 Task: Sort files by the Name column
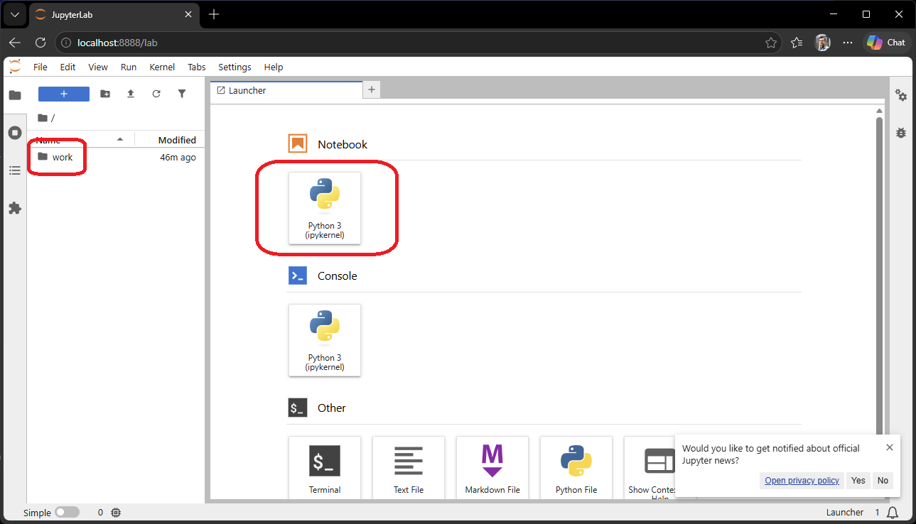[x=80, y=140]
